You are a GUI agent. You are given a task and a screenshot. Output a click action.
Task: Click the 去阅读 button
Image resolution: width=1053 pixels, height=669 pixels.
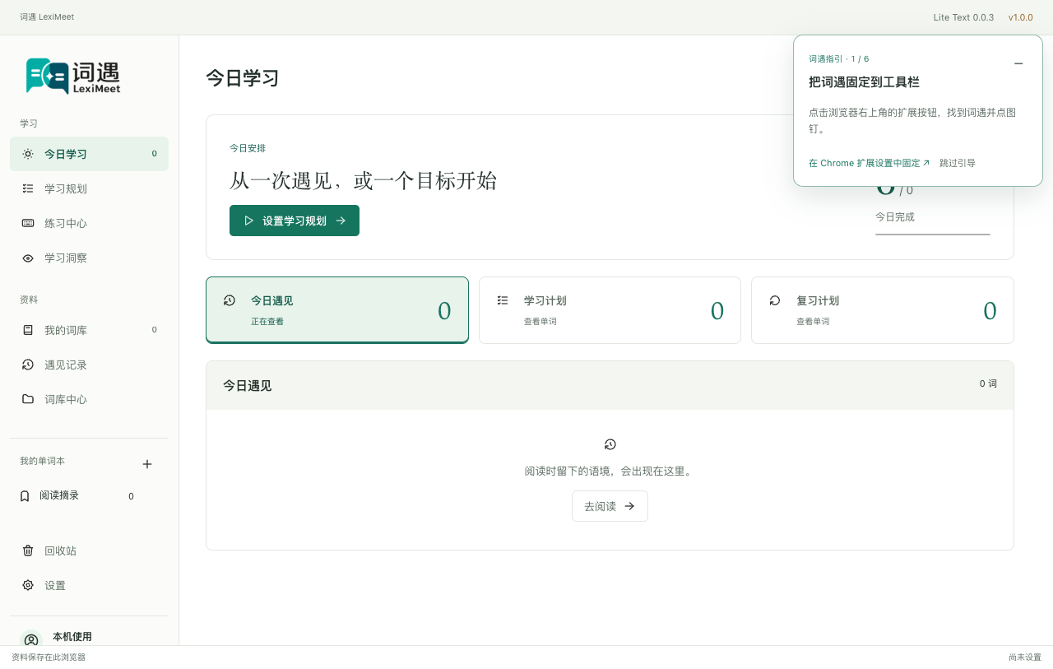click(610, 506)
